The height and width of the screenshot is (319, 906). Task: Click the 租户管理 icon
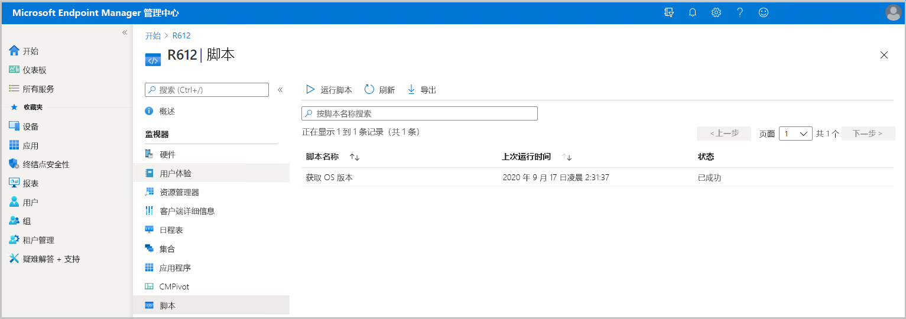pyautogui.click(x=14, y=240)
